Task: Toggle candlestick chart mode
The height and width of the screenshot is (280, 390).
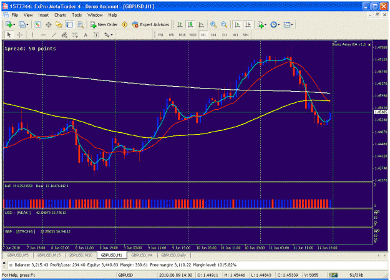Action: [190, 24]
